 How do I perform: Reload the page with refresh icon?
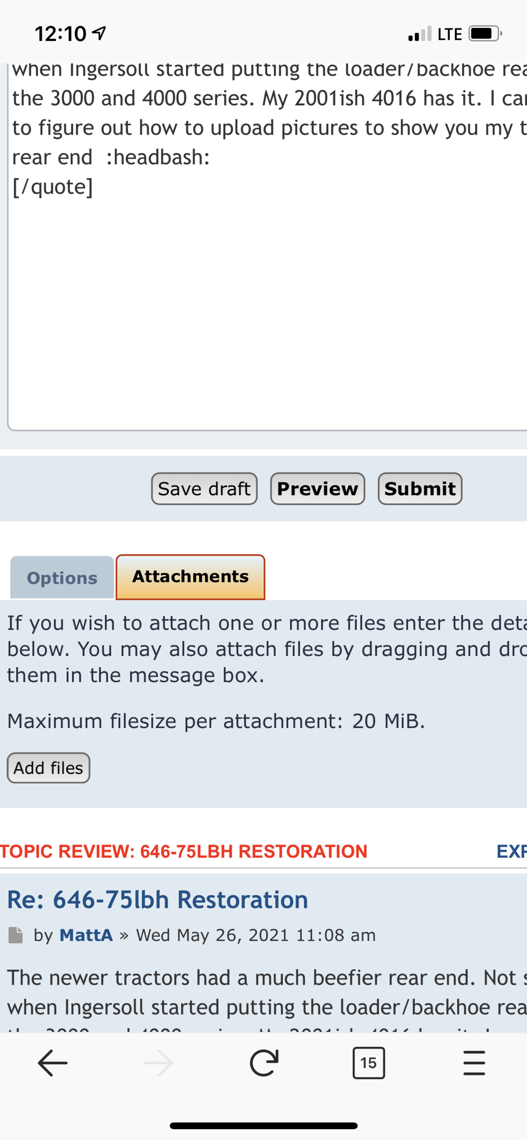coord(264,1063)
